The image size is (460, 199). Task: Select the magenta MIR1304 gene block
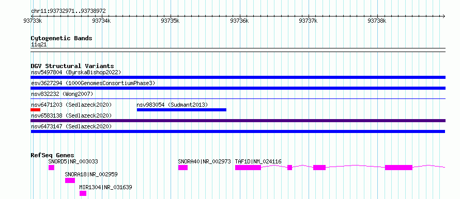[x=83, y=193]
